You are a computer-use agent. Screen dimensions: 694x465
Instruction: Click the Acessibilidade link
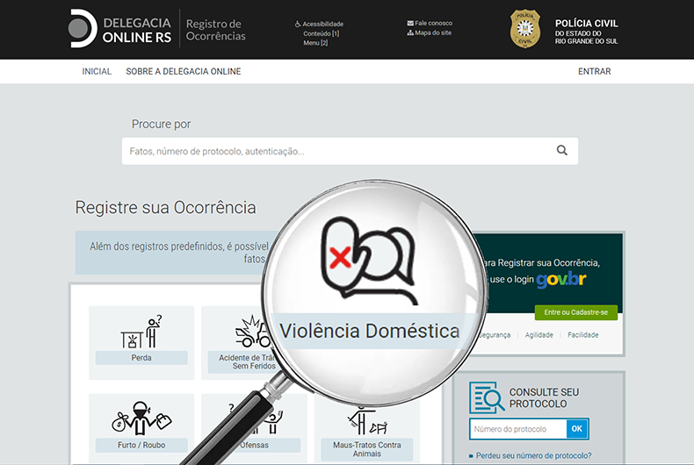[322, 24]
